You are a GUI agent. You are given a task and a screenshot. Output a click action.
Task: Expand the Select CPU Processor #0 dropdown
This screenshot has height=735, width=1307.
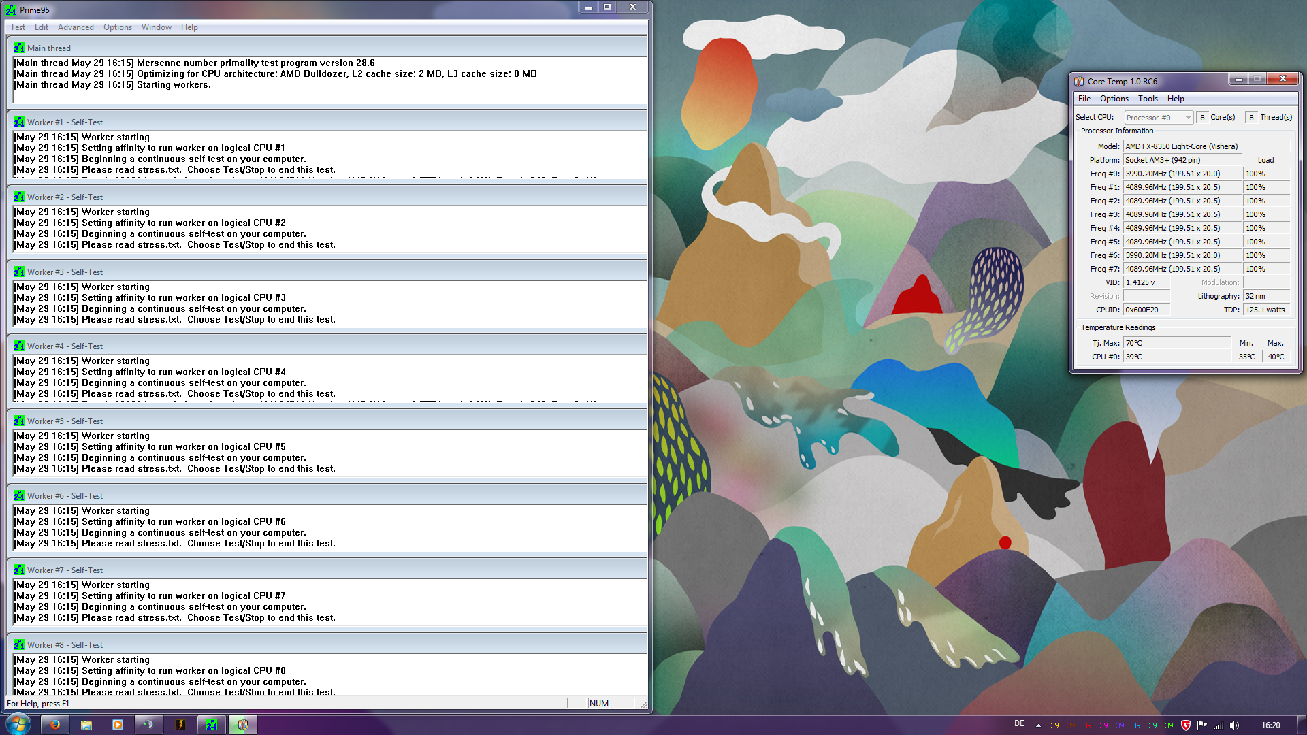pyautogui.click(x=1188, y=118)
